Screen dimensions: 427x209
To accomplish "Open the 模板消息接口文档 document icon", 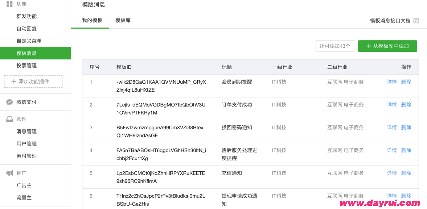I will click(x=416, y=21).
